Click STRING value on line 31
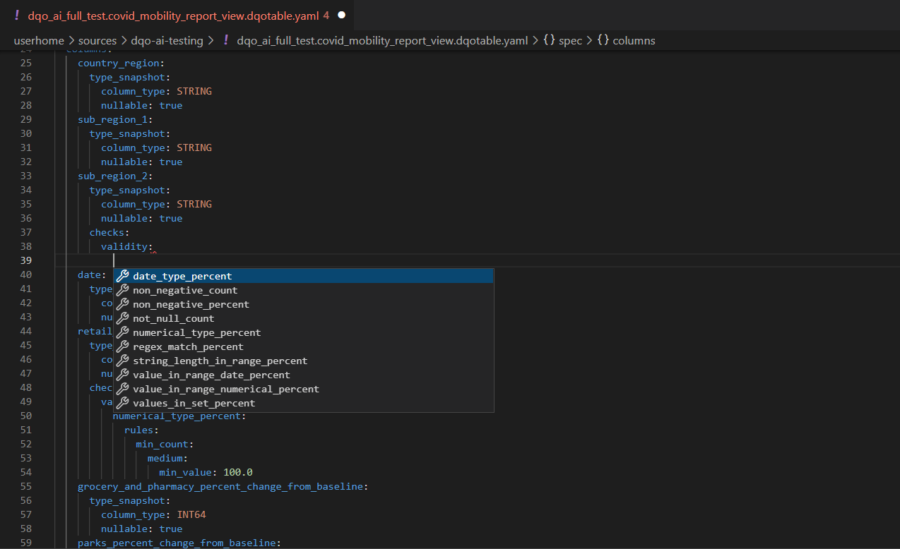 point(194,147)
